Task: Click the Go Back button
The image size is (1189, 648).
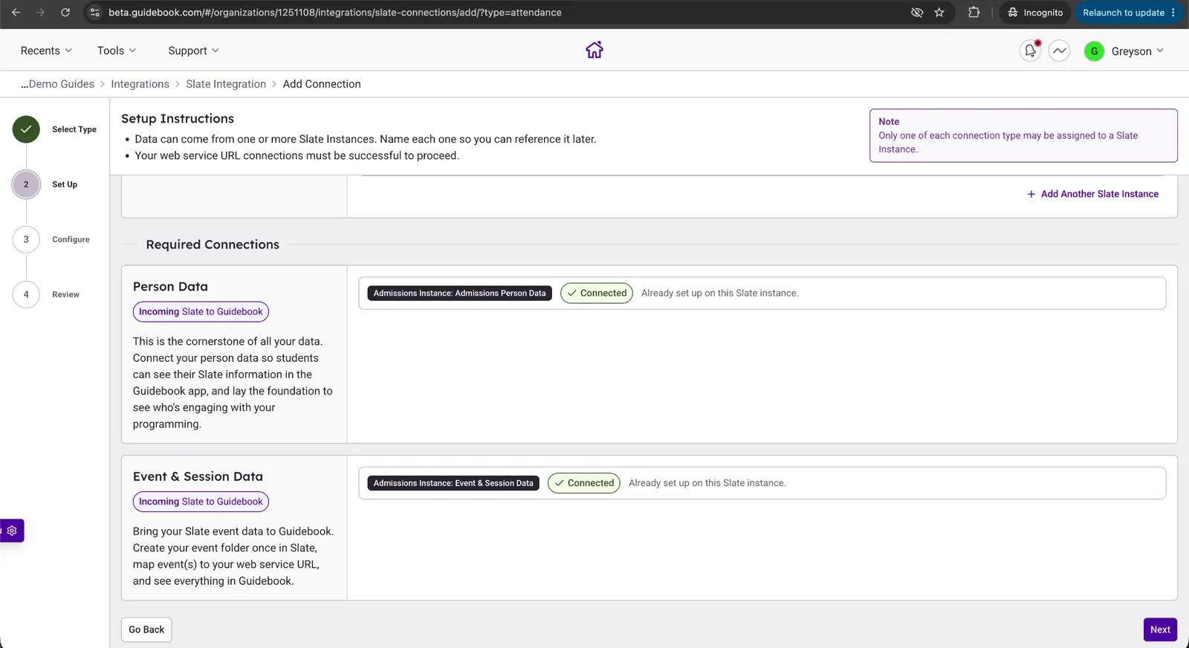Action: click(x=146, y=629)
